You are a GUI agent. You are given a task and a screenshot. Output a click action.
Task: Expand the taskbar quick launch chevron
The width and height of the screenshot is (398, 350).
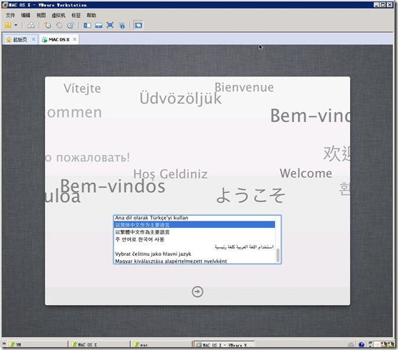[4, 344]
